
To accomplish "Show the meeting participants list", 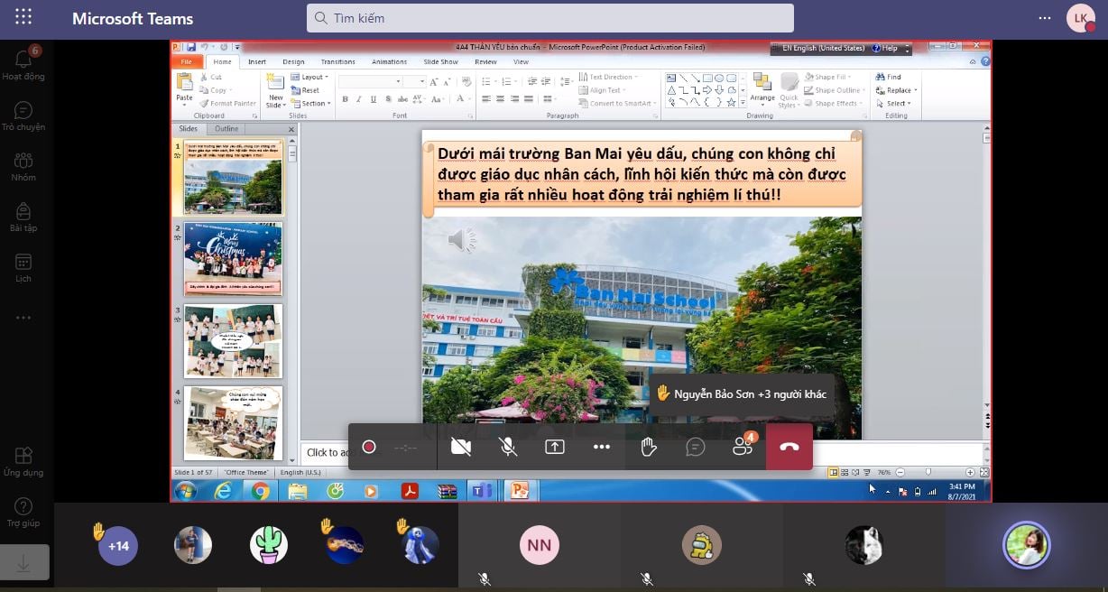I will [743, 447].
